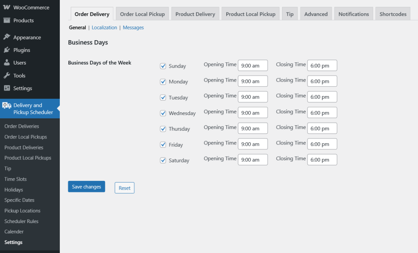Click the Thursday opening time field
The image size is (418, 253).
253,128
